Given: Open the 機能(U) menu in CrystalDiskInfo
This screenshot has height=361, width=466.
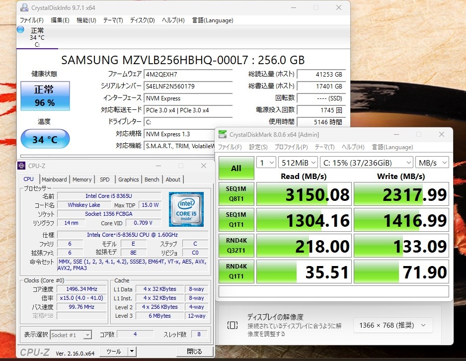Looking at the screenshot, I should [x=86, y=20].
